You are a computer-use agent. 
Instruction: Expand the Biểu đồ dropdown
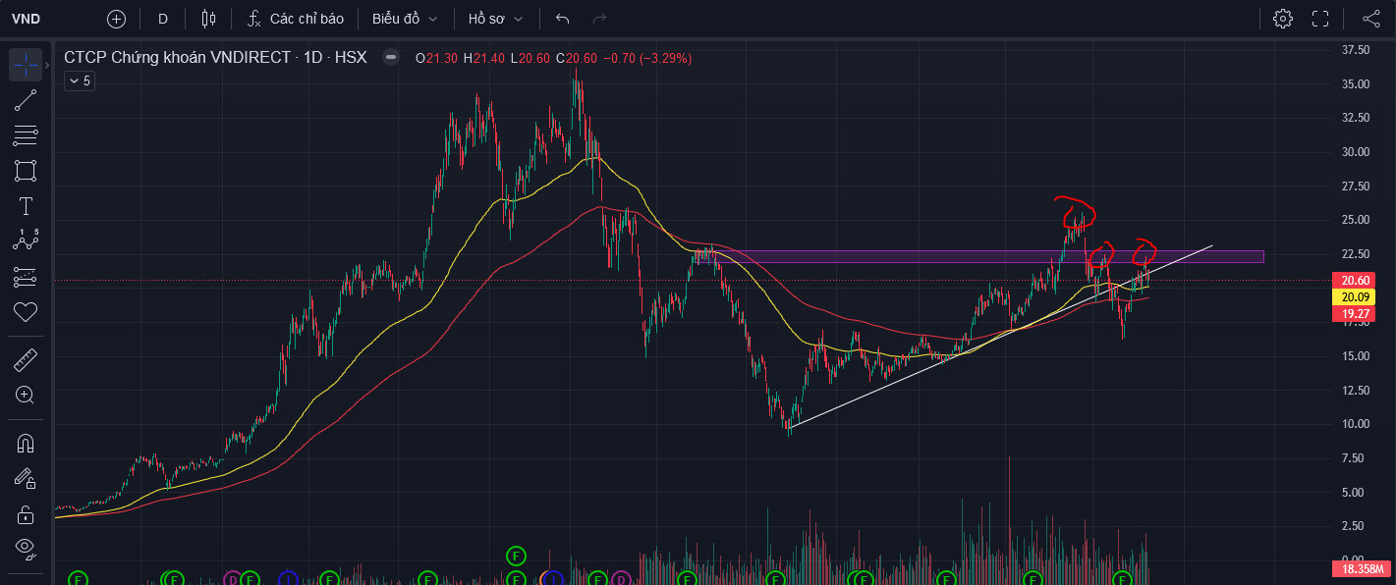(405, 19)
